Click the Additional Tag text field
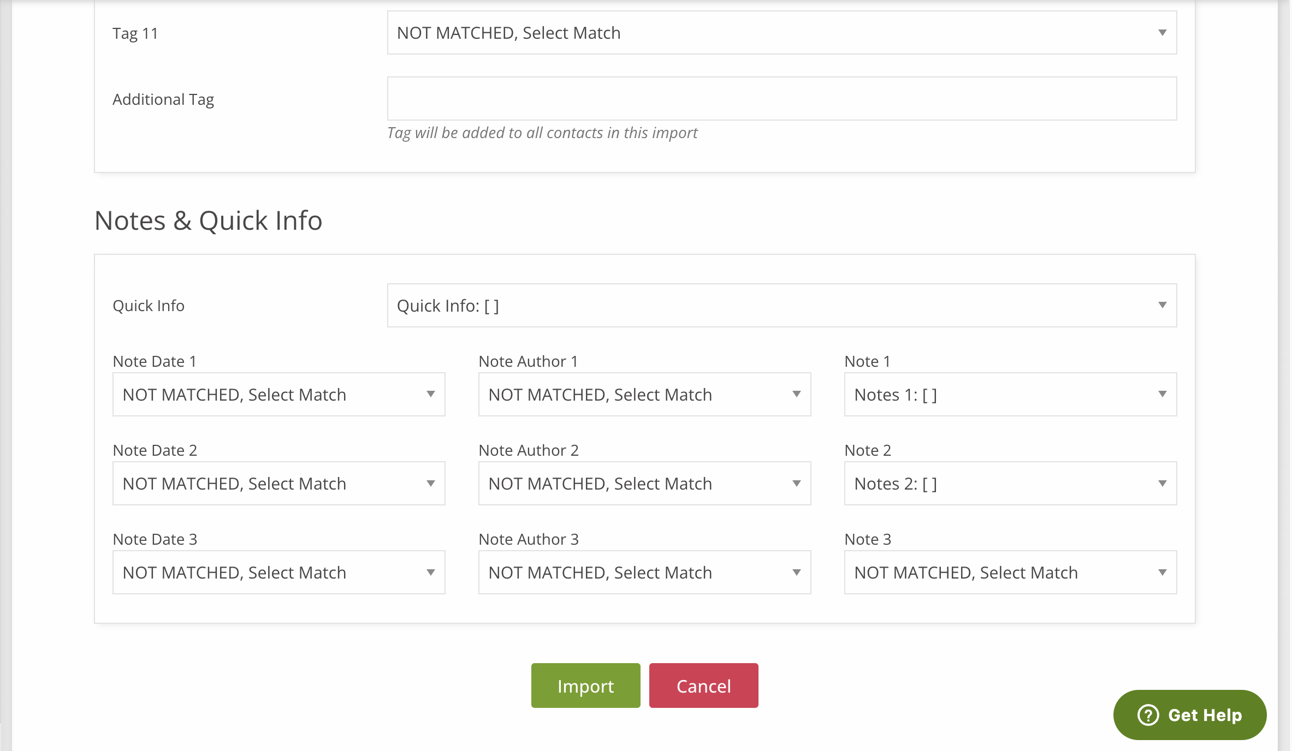1292x751 pixels. tap(782, 99)
